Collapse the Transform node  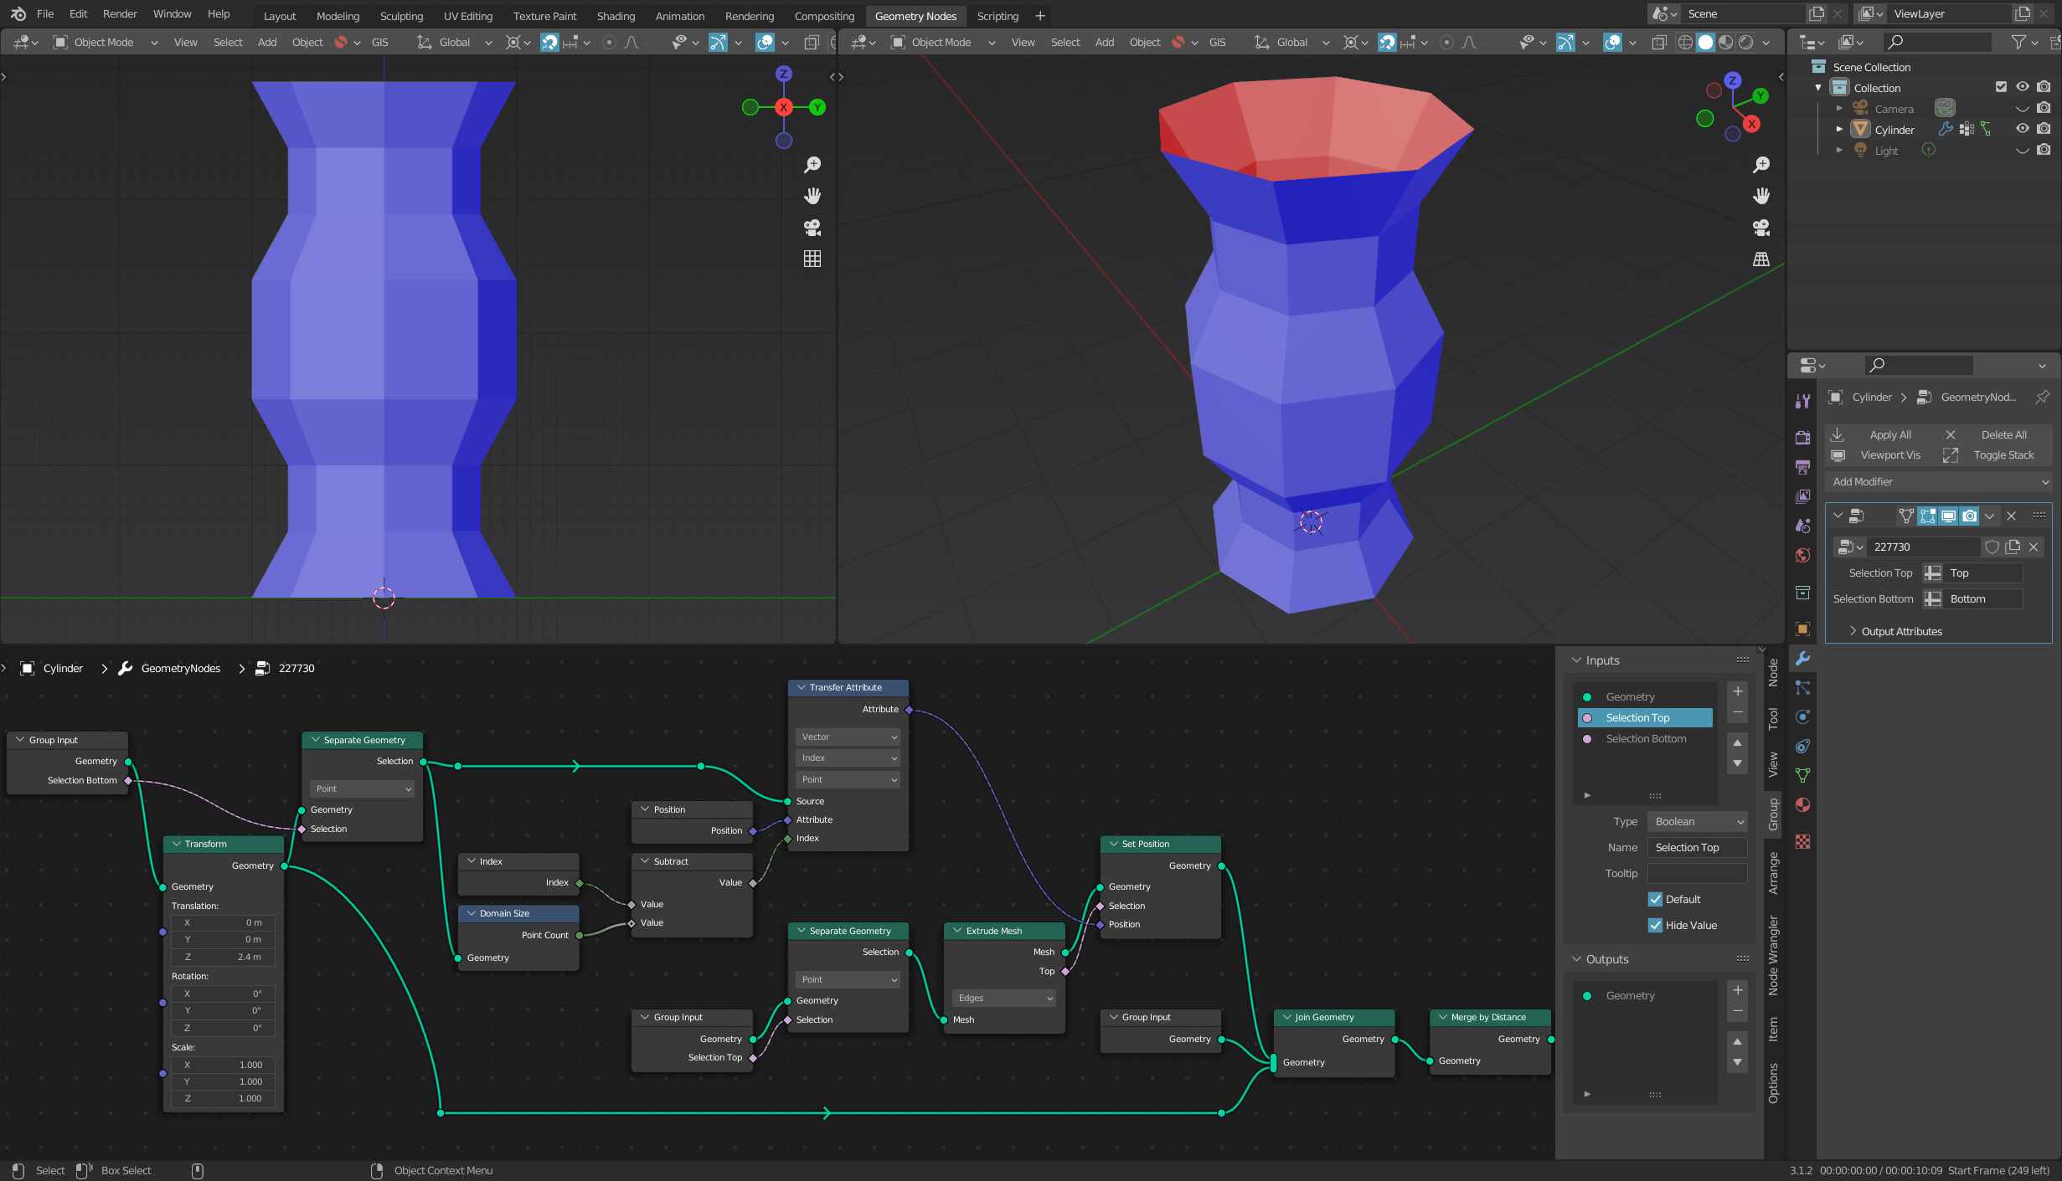[177, 844]
